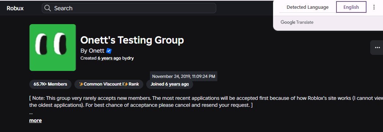The image size is (383, 132).
Task: Click the blue verified badge next to Onett
Action: point(109,51)
